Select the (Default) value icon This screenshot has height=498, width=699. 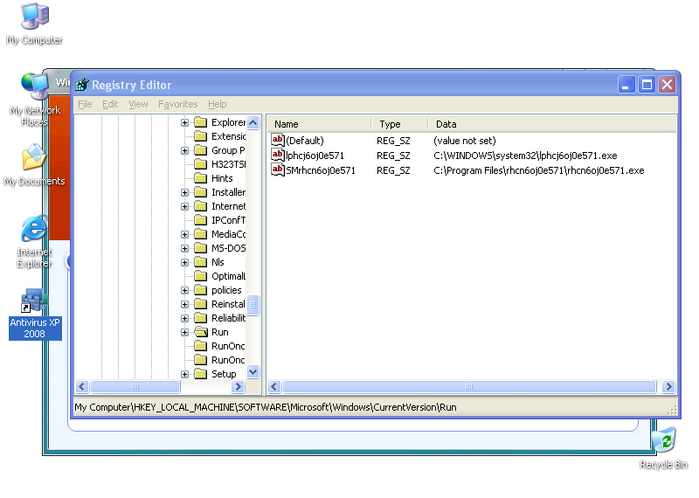[x=278, y=140]
